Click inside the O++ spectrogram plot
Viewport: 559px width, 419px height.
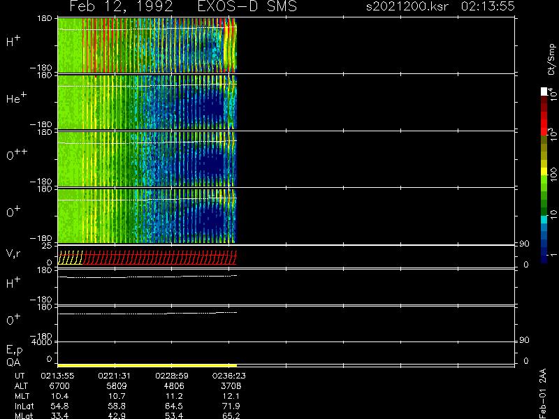coord(147,159)
